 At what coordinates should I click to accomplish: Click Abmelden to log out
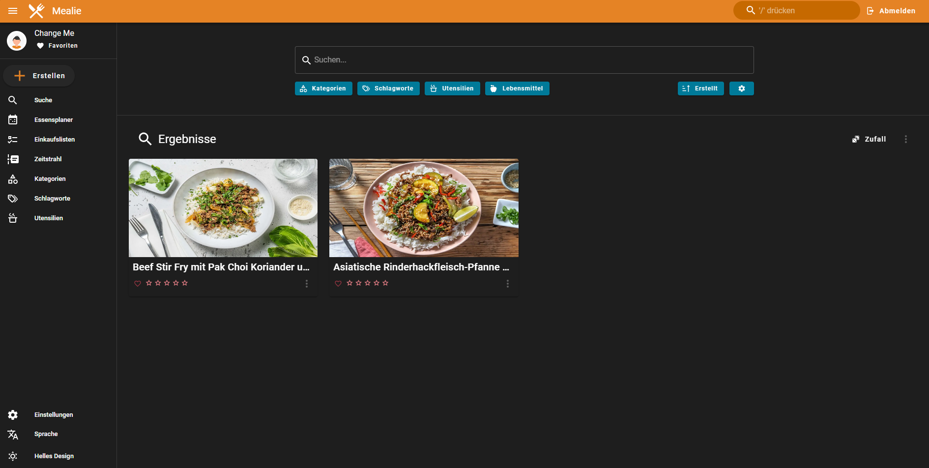point(891,11)
